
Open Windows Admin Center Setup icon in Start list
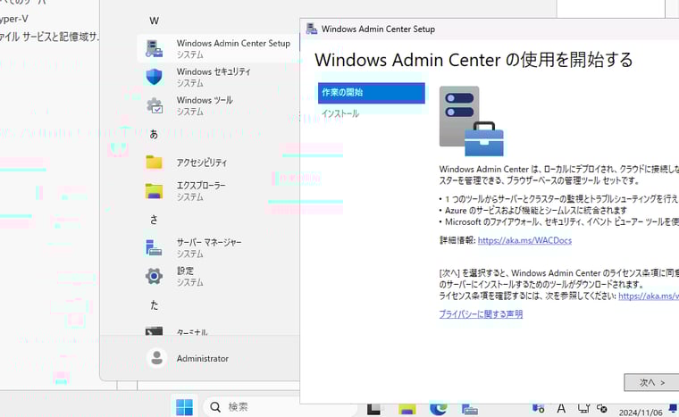point(155,48)
